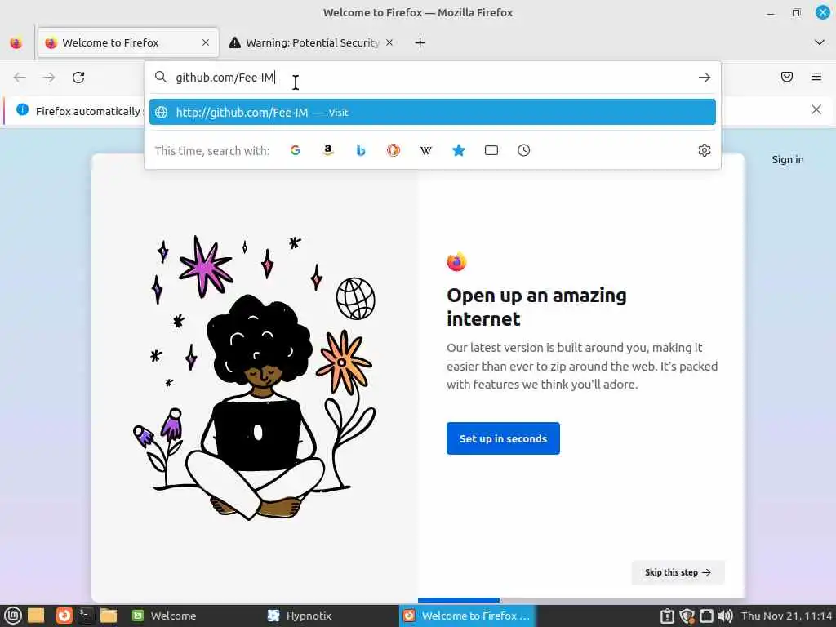The image size is (836, 627).
Task: Click the magnifier icon in address bar
Action: point(161,77)
